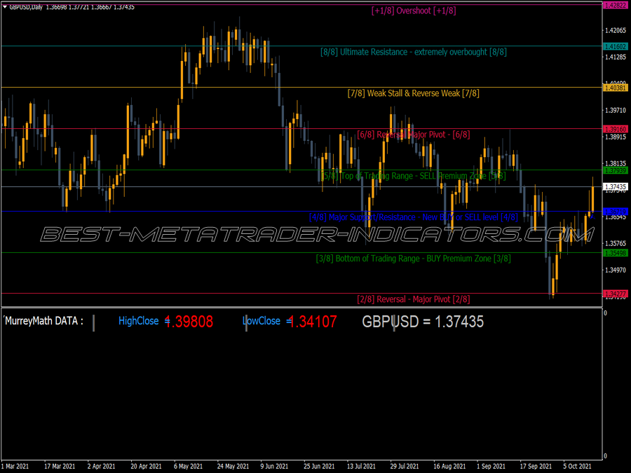Select the [3/8] Bottom of Trading Range label

coord(413,258)
